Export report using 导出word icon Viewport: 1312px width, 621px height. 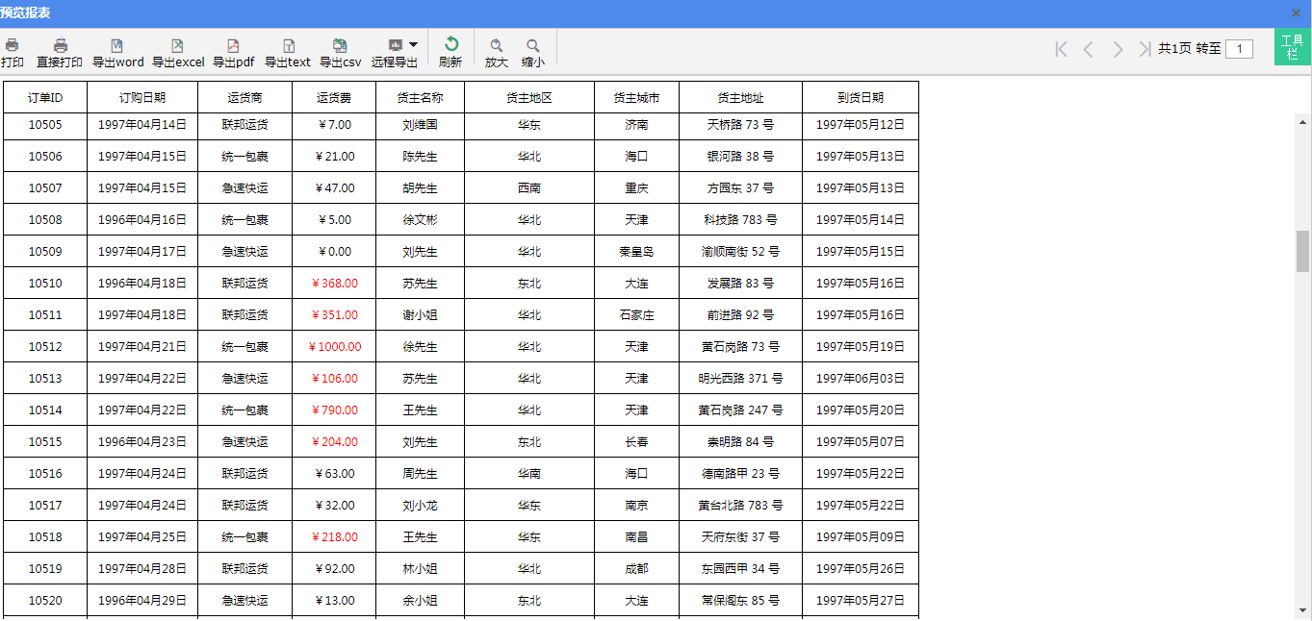tap(117, 46)
